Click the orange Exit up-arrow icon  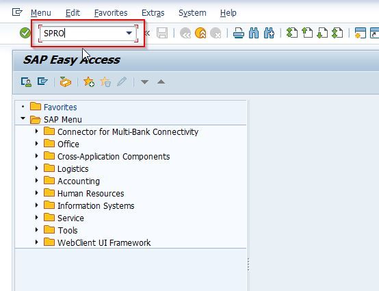(x=200, y=33)
